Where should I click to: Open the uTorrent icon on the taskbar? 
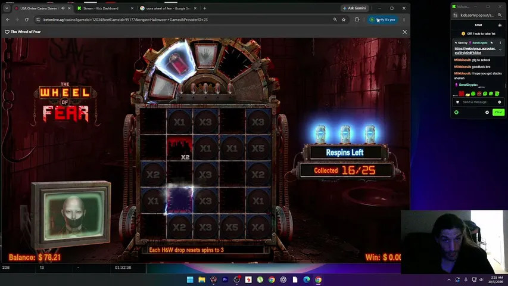point(260,279)
